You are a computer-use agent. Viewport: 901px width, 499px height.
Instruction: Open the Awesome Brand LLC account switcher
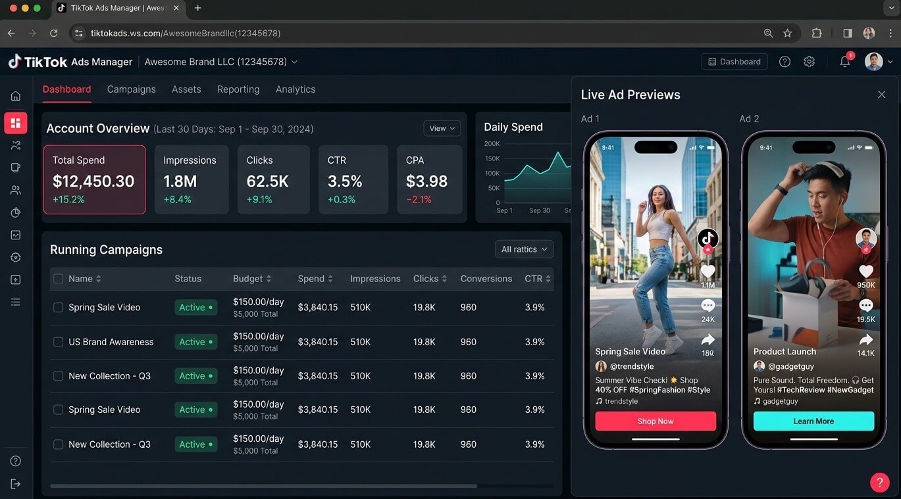tap(221, 62)
